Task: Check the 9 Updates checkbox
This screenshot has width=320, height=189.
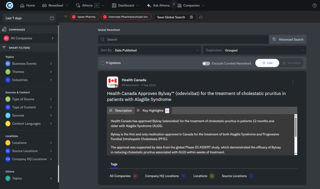Action: 102,63
